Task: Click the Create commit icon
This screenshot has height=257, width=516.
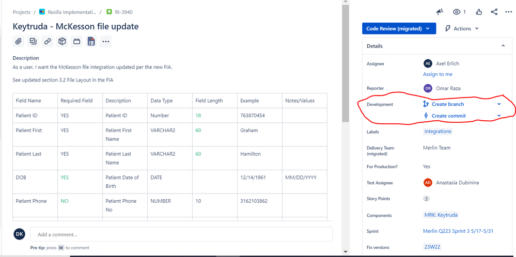Action: [426, 116]
